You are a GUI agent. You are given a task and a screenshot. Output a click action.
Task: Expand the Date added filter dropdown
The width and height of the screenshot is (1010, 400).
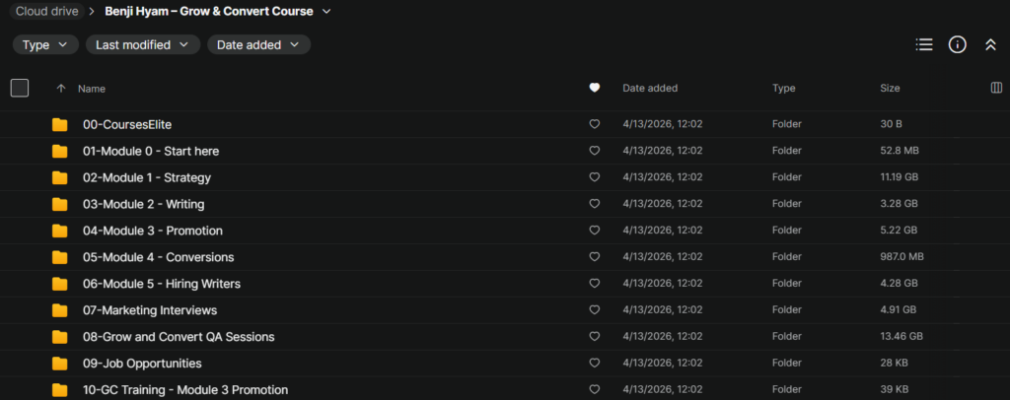258,44
